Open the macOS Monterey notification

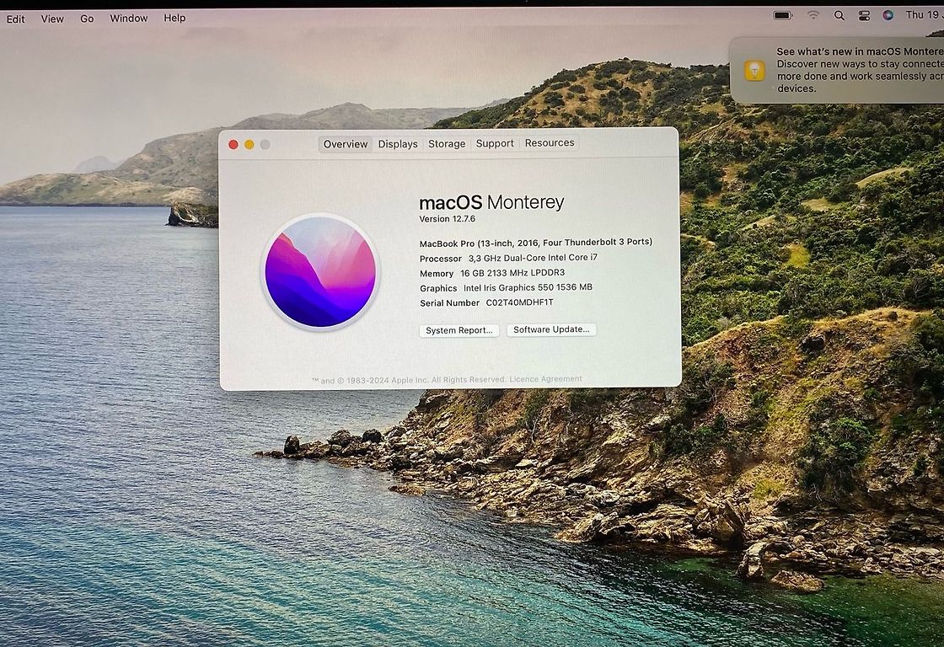837,70
